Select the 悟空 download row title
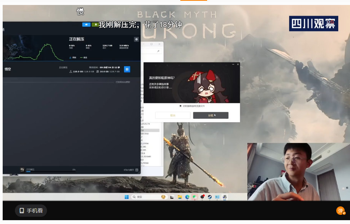This screenshot has height=224, width=350. [8, 69]
